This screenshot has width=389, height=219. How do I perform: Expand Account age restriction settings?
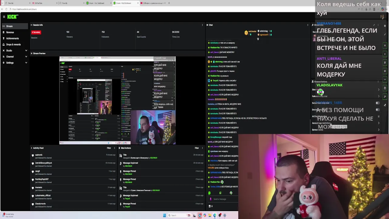pyautogui.click(x=379, y=123)
